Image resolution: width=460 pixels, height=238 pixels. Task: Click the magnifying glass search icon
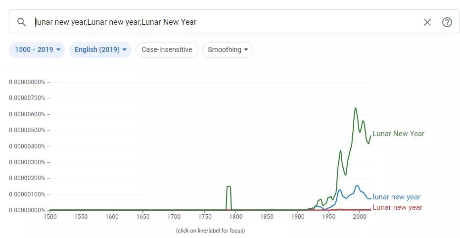21,22
